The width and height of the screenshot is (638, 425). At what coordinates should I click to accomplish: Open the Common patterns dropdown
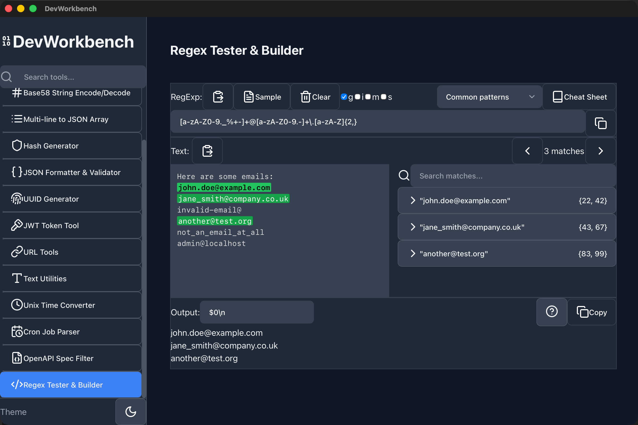point(489,97)
